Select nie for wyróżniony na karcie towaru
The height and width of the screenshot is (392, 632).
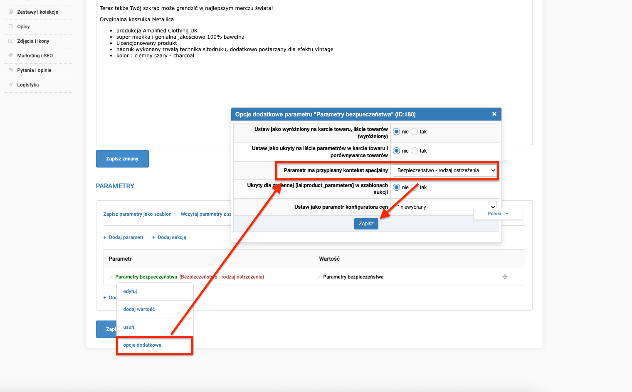(397, 132)
